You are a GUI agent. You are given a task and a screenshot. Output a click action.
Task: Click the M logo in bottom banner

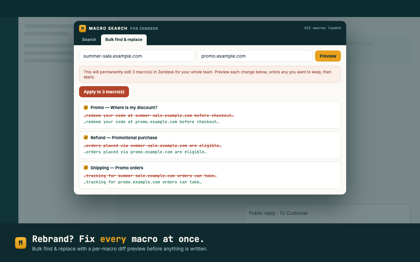pos(21,243)
